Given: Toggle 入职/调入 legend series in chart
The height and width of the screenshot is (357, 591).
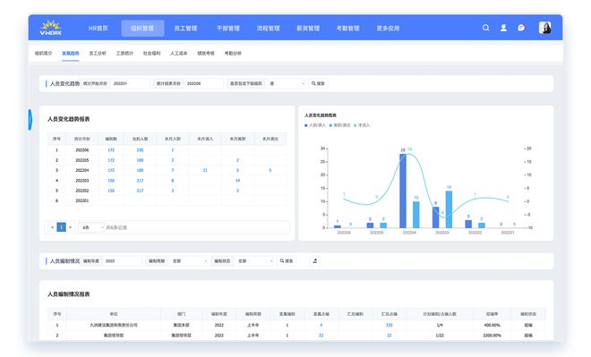Looking at the screenshot, I should coord(315,125).
